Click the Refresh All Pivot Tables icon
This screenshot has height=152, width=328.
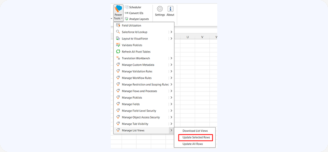(x=118, y=52)
